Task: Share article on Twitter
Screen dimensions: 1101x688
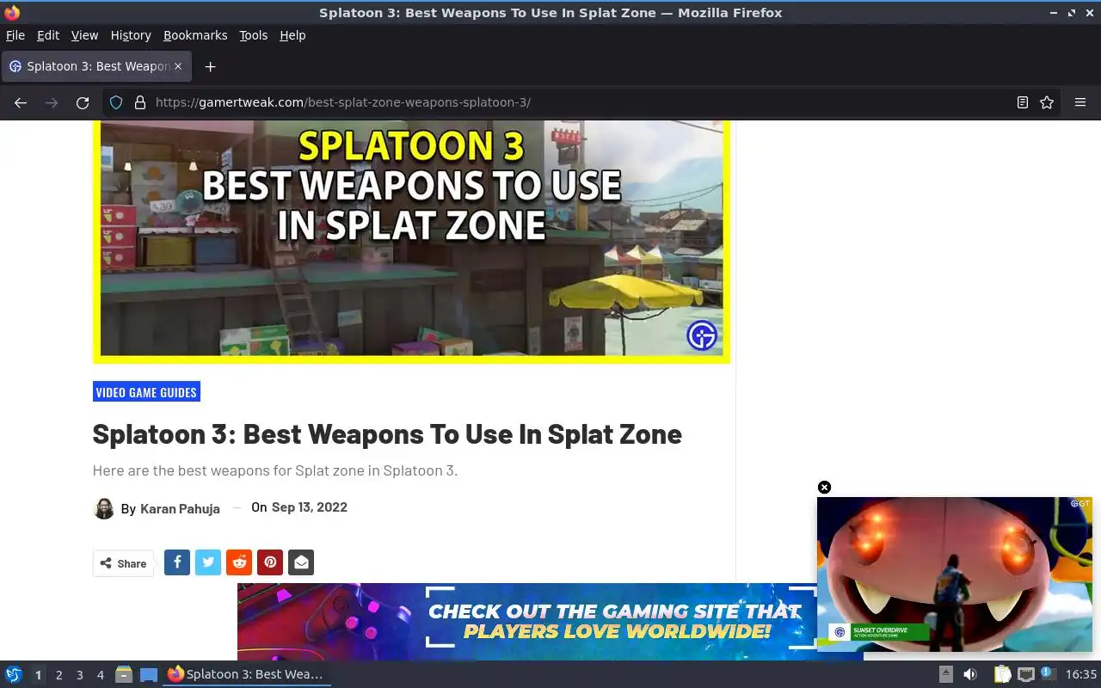Action: pyautogui.click(x=208, y=562)
